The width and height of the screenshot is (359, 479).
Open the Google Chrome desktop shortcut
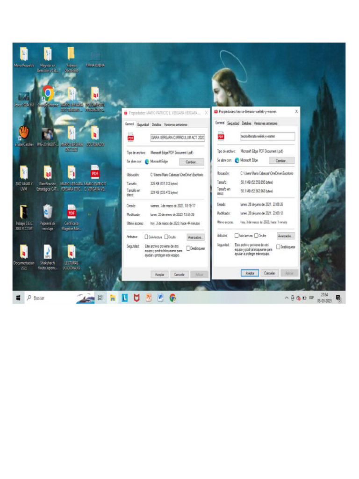[48, 96]
